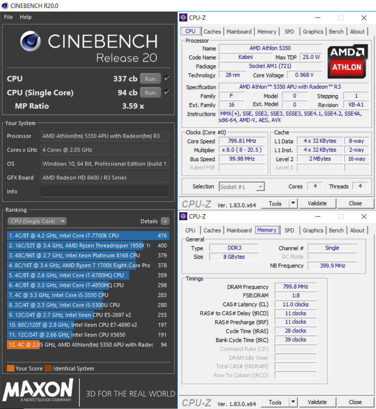Open Cinebench Help menu

tap(25, 17)
